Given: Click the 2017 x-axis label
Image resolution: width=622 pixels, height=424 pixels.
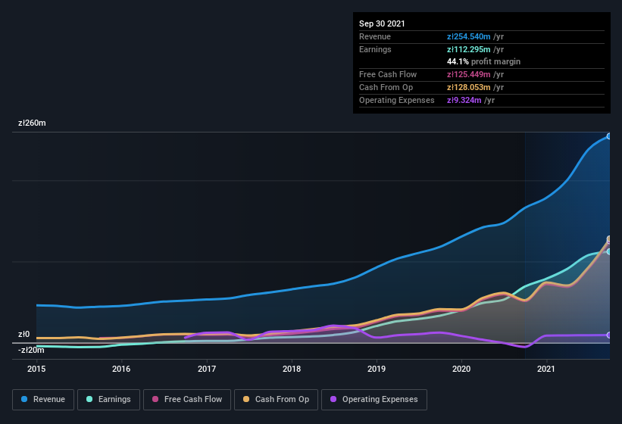Looking at the screenshot, I should pyautogui.click(x=207, y=369).
